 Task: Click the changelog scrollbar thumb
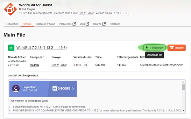point(184,87)
